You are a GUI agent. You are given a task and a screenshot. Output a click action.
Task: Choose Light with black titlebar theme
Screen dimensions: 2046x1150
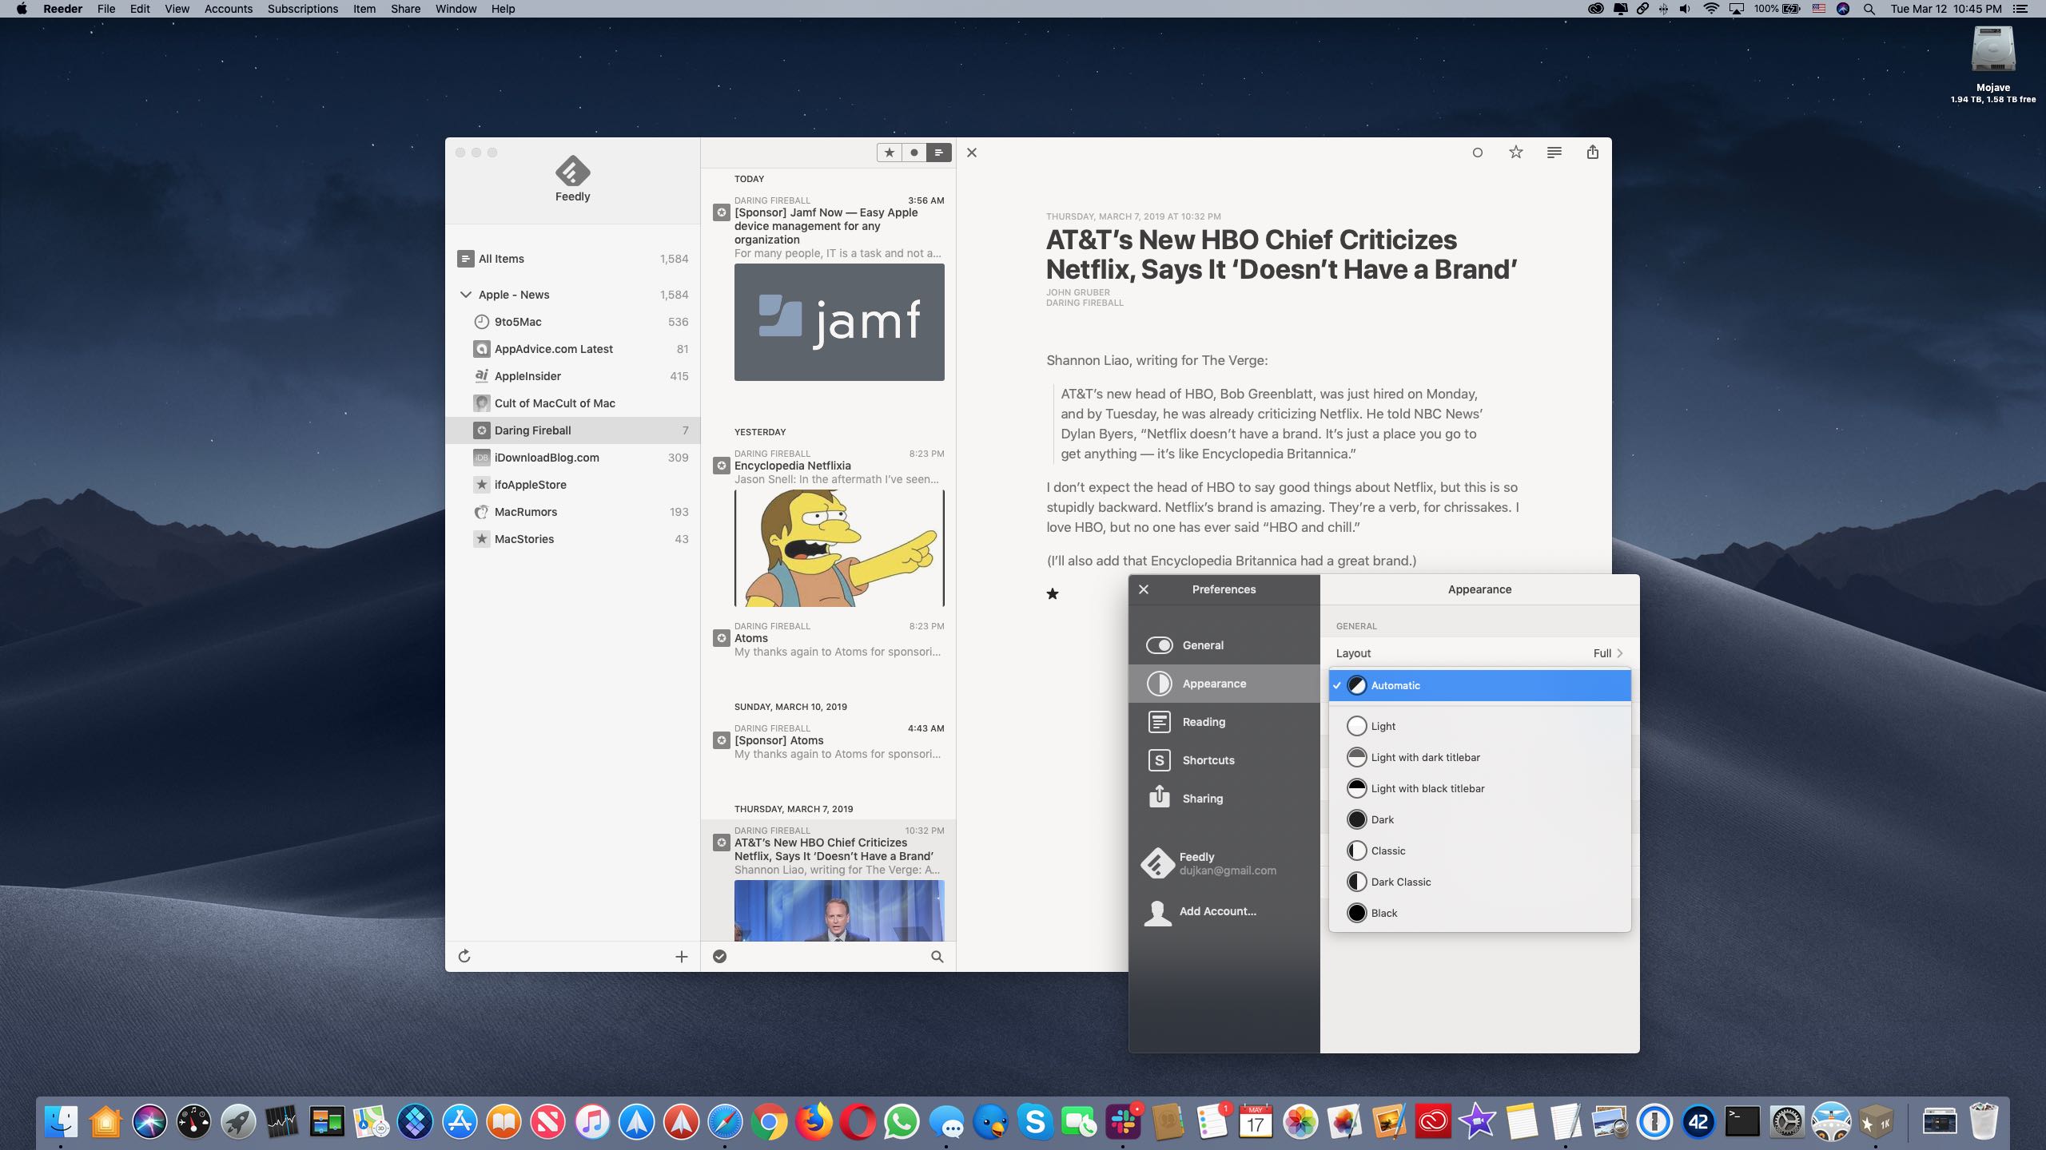pyautogui.click(x=1479, y=788)
